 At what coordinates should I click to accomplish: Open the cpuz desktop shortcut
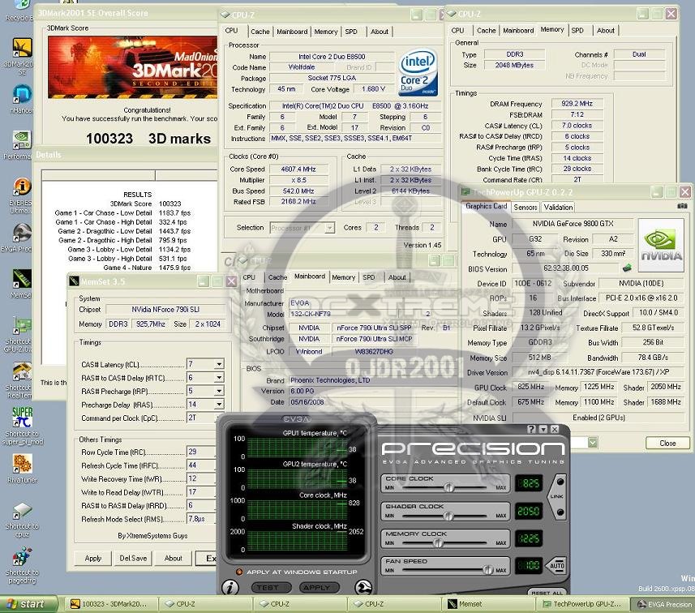click(x=22, y=510)
